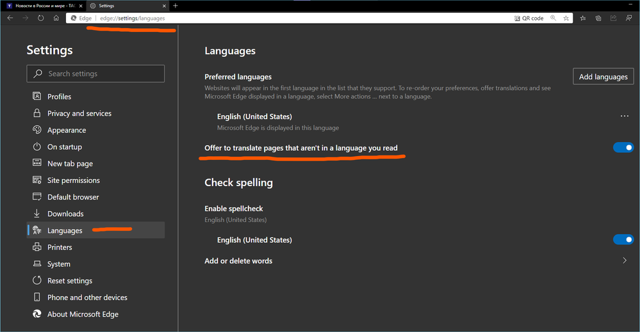
Task: Click the Edge site identity icon in address bar
Action: point(81,19)
